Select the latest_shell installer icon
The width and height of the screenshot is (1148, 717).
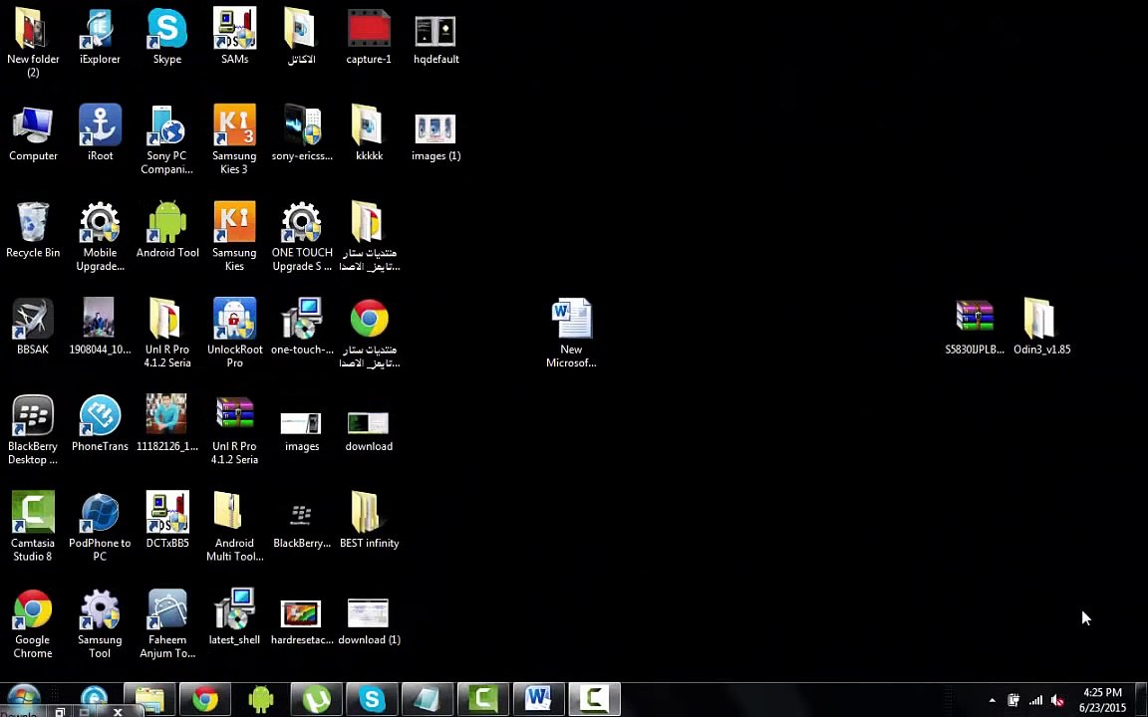pyautogui.click(x=234, y=616)
